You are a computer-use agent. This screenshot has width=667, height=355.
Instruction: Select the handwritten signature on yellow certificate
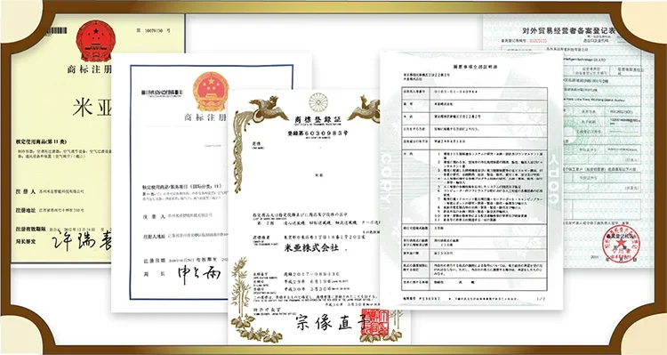pos(82,241)
